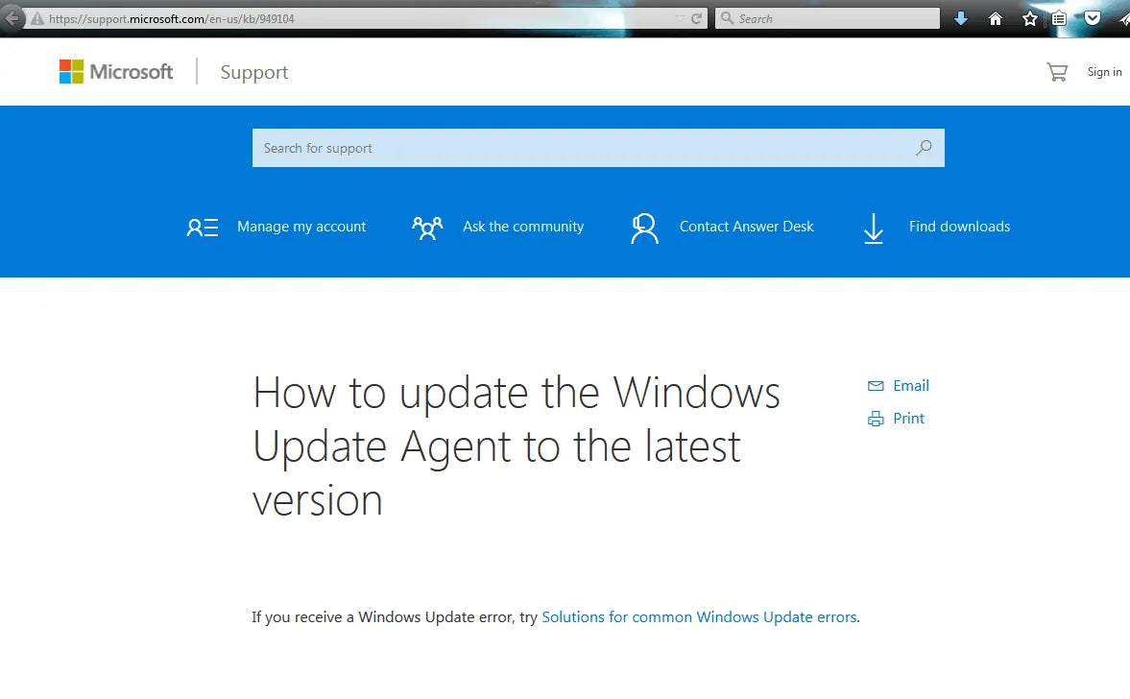The height and width of the screenshot is (699, 1130).
Task: Go to the browser home page icon
Action: [996, 18]
